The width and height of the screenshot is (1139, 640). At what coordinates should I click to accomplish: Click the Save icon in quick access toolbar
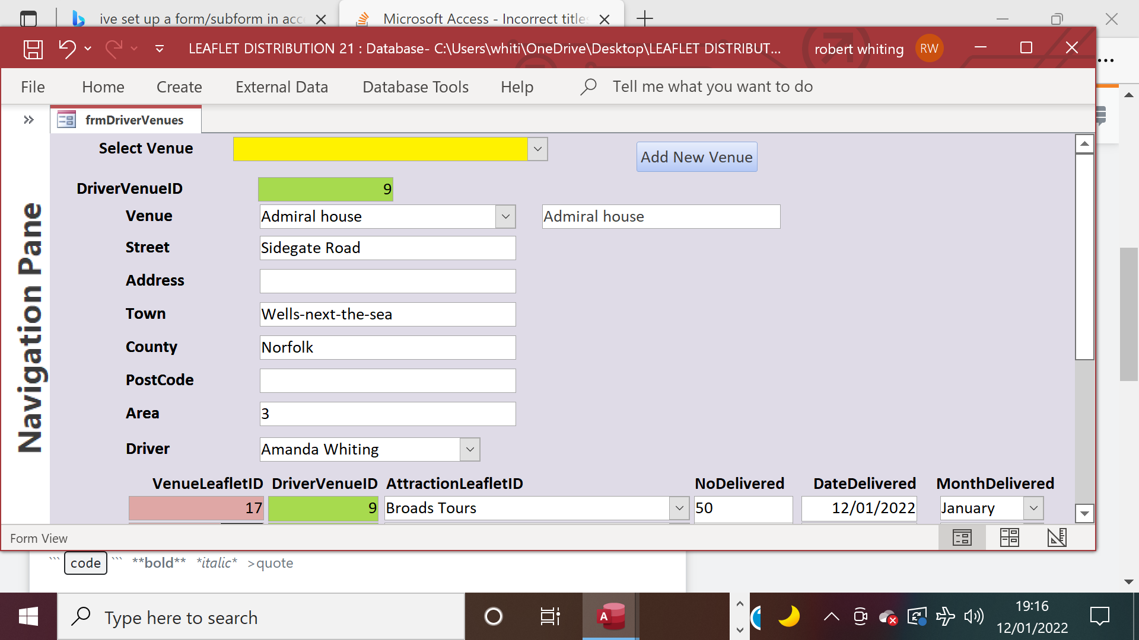pyautogui.click(x=33, y=49)
